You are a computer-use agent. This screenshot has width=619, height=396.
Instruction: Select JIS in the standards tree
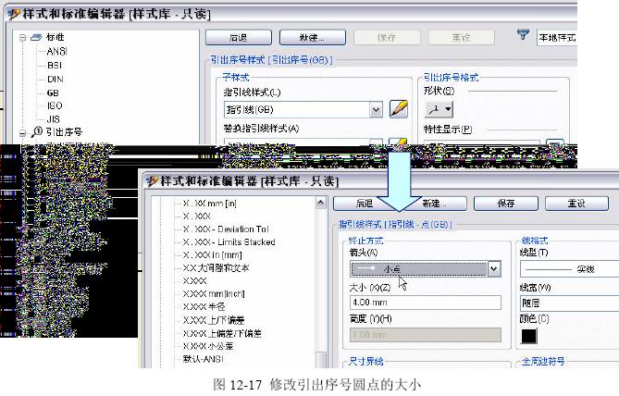54,118
